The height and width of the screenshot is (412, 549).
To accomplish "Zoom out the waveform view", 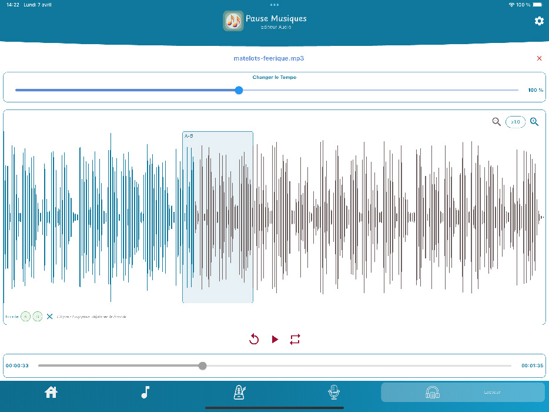I will (497, 122).
